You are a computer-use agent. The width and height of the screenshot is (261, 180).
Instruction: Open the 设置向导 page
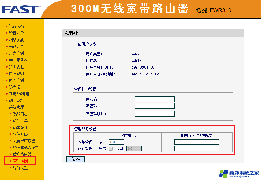(x=16, y=33)
